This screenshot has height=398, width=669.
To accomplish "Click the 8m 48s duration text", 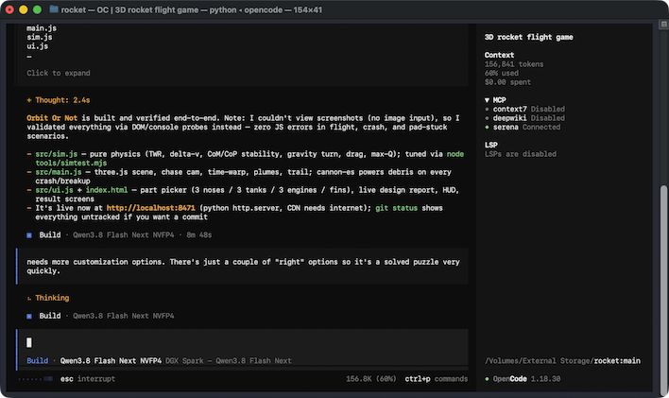I will click(198, 235).
